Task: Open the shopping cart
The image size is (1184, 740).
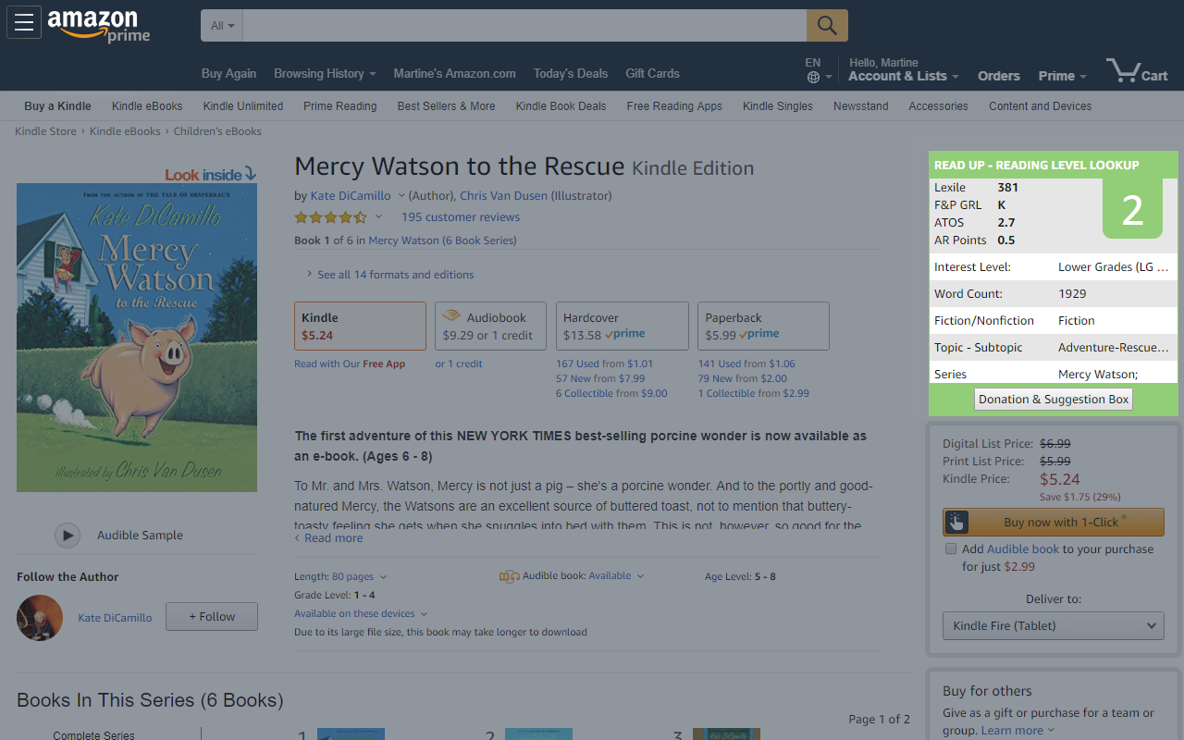Action: tap(1137, 70)
